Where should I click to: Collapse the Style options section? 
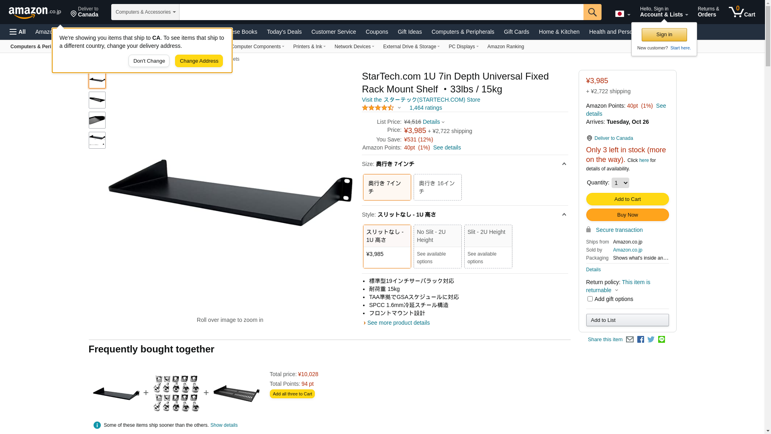564,215
